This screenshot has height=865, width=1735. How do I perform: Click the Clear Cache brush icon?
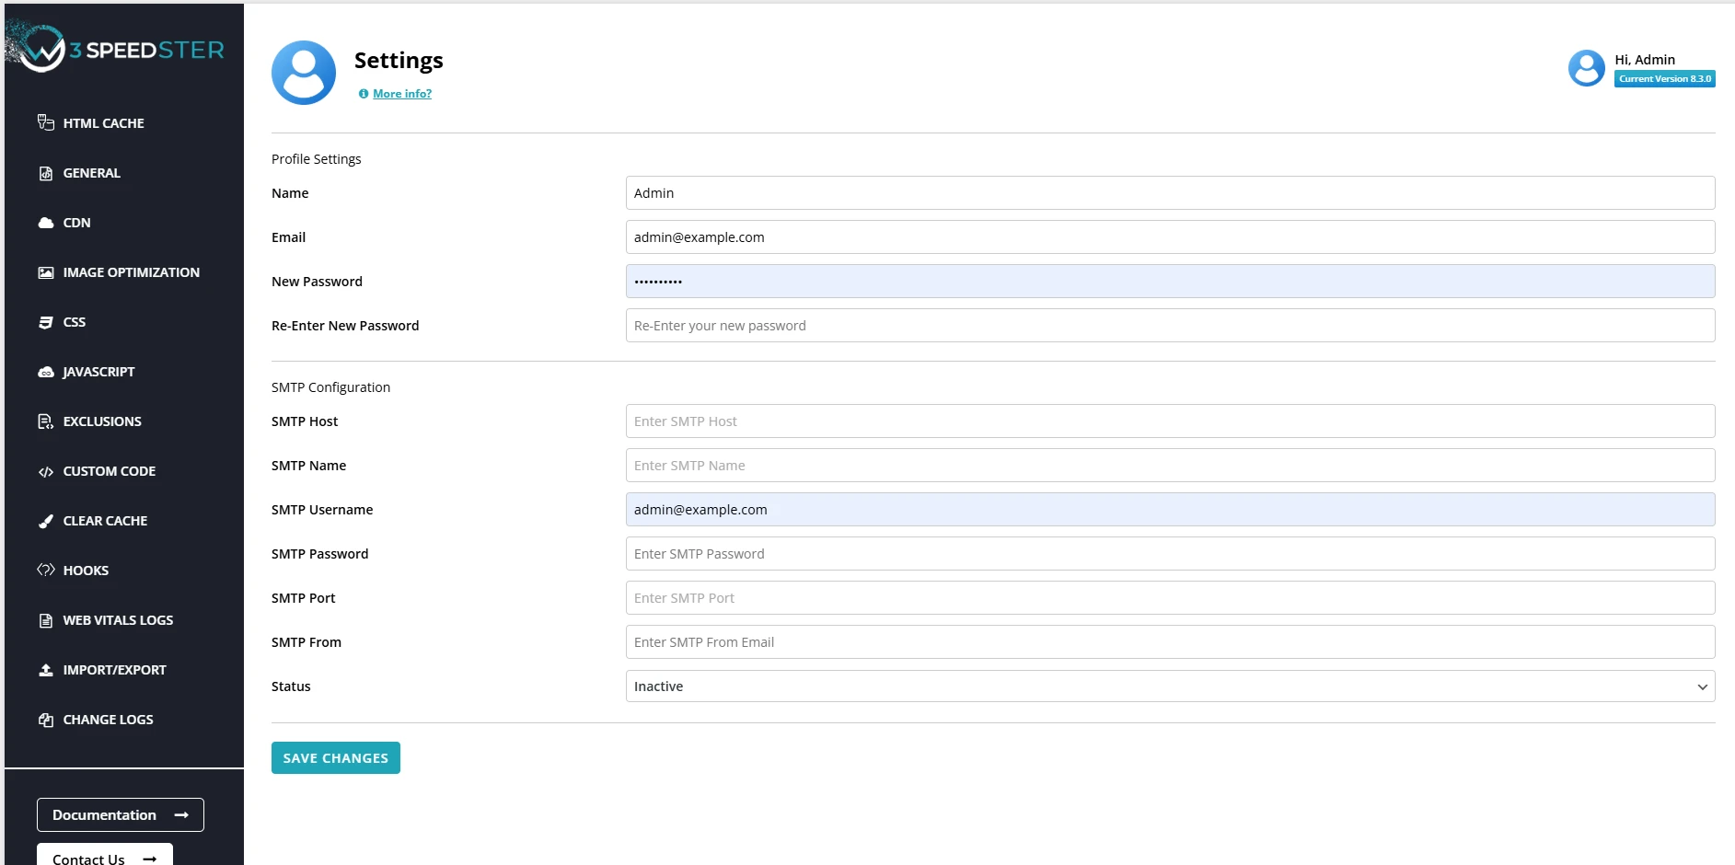click(45, 521)
